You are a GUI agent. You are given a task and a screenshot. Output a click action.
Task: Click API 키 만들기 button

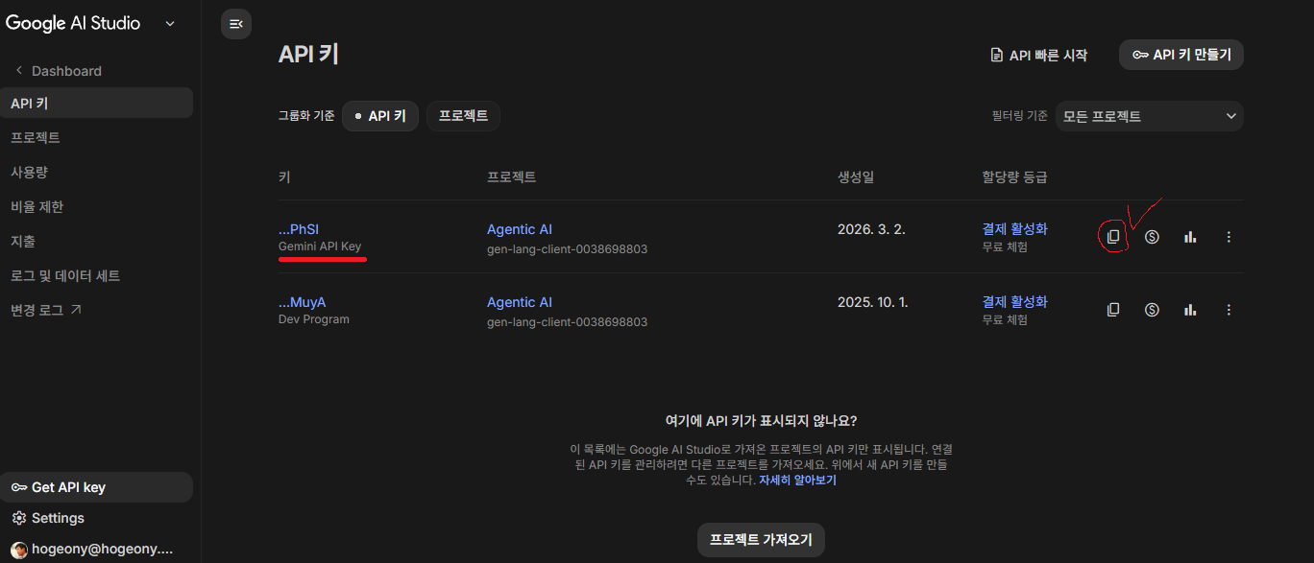(1181, 55)
